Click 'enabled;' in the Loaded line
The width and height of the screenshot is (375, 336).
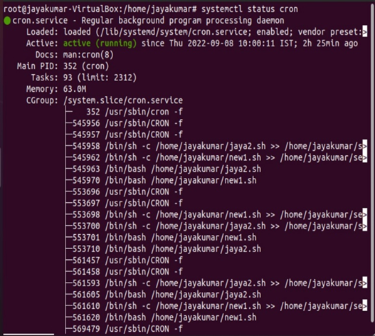(x=275, y=32)
